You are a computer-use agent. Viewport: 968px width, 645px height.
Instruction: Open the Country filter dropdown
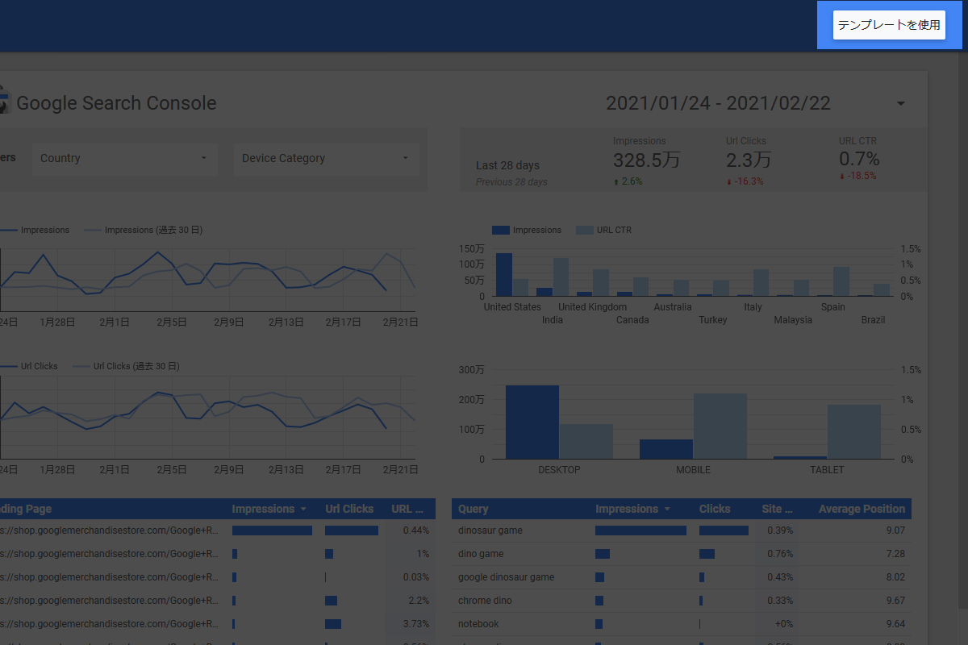point(125,158)
